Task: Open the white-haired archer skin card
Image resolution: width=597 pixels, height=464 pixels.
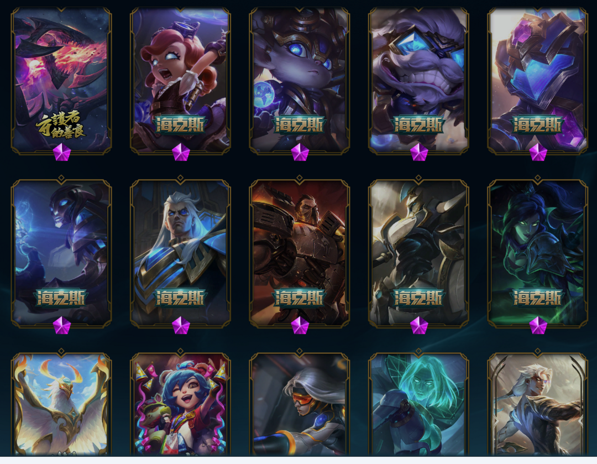Action: (x=538, y=404)
